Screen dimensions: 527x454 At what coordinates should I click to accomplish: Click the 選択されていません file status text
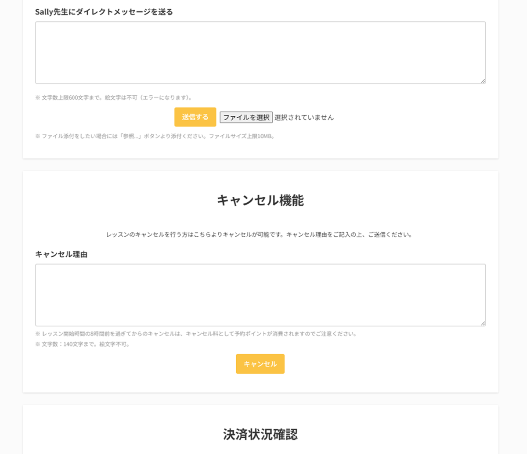click(x=304, y=117)
